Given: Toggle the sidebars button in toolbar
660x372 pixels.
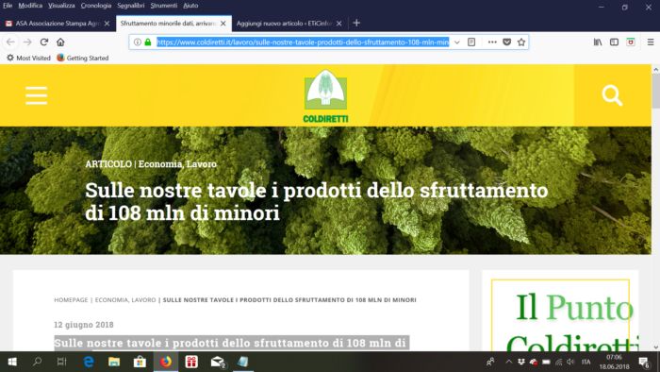Looking at the screenshot, I should tap(614, 42).
